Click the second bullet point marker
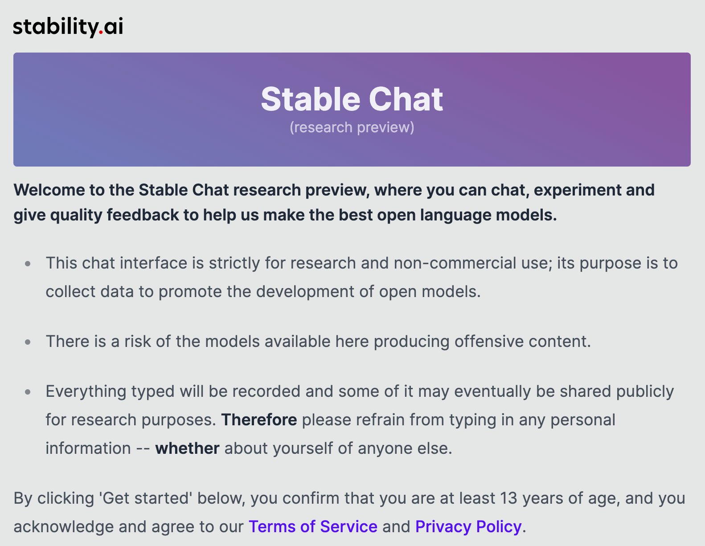The image size is (705, 546). click(28, 342)
